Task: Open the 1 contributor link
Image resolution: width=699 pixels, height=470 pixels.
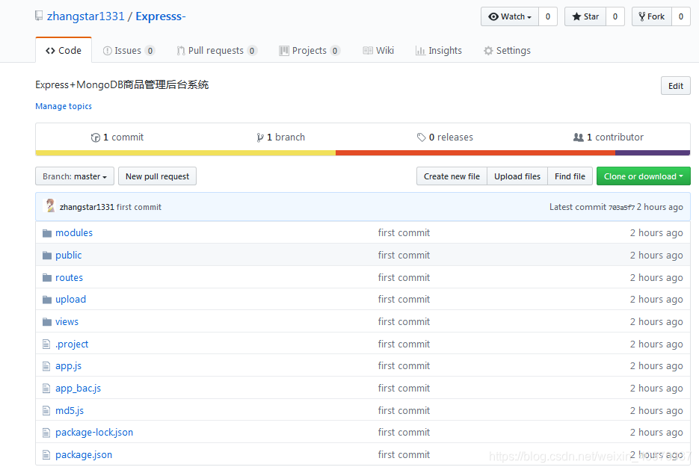Action: coord(609,137)
